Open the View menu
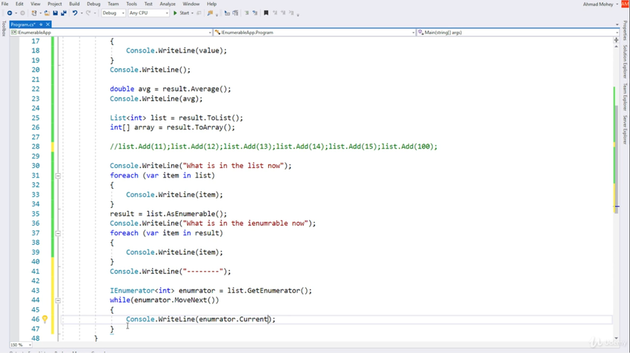 coord(36,4)
